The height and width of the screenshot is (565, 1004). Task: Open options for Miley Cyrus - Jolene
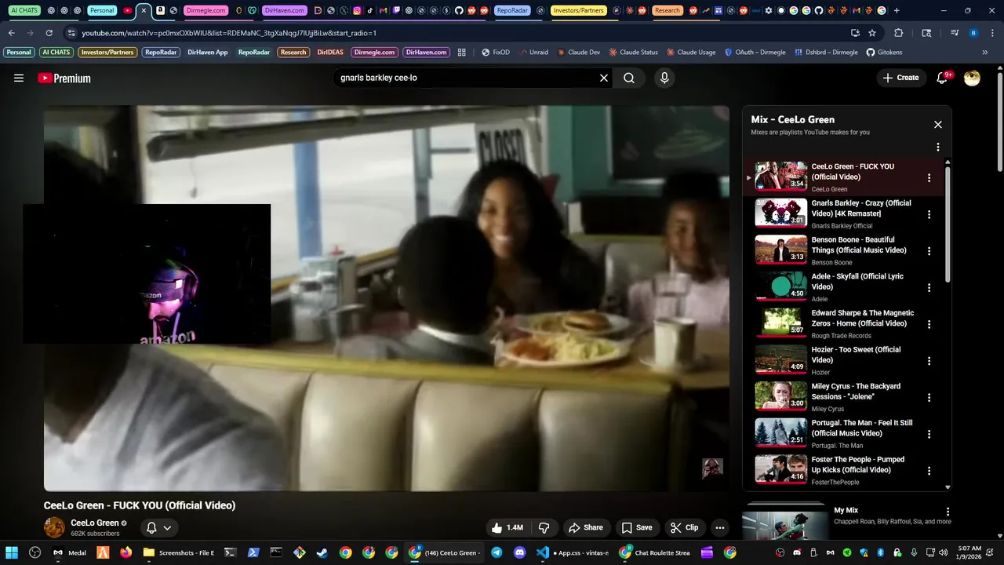click(929, 398)
